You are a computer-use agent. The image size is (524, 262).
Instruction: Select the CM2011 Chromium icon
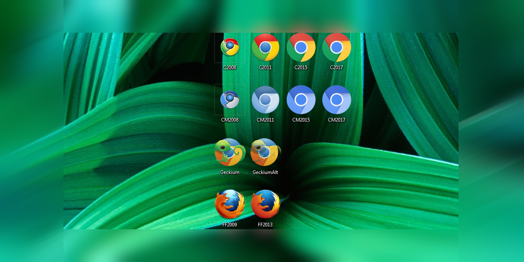(265, 99)
